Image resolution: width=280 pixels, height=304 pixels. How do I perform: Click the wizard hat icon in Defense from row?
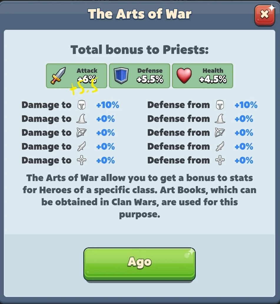click(x=220, y=119)
